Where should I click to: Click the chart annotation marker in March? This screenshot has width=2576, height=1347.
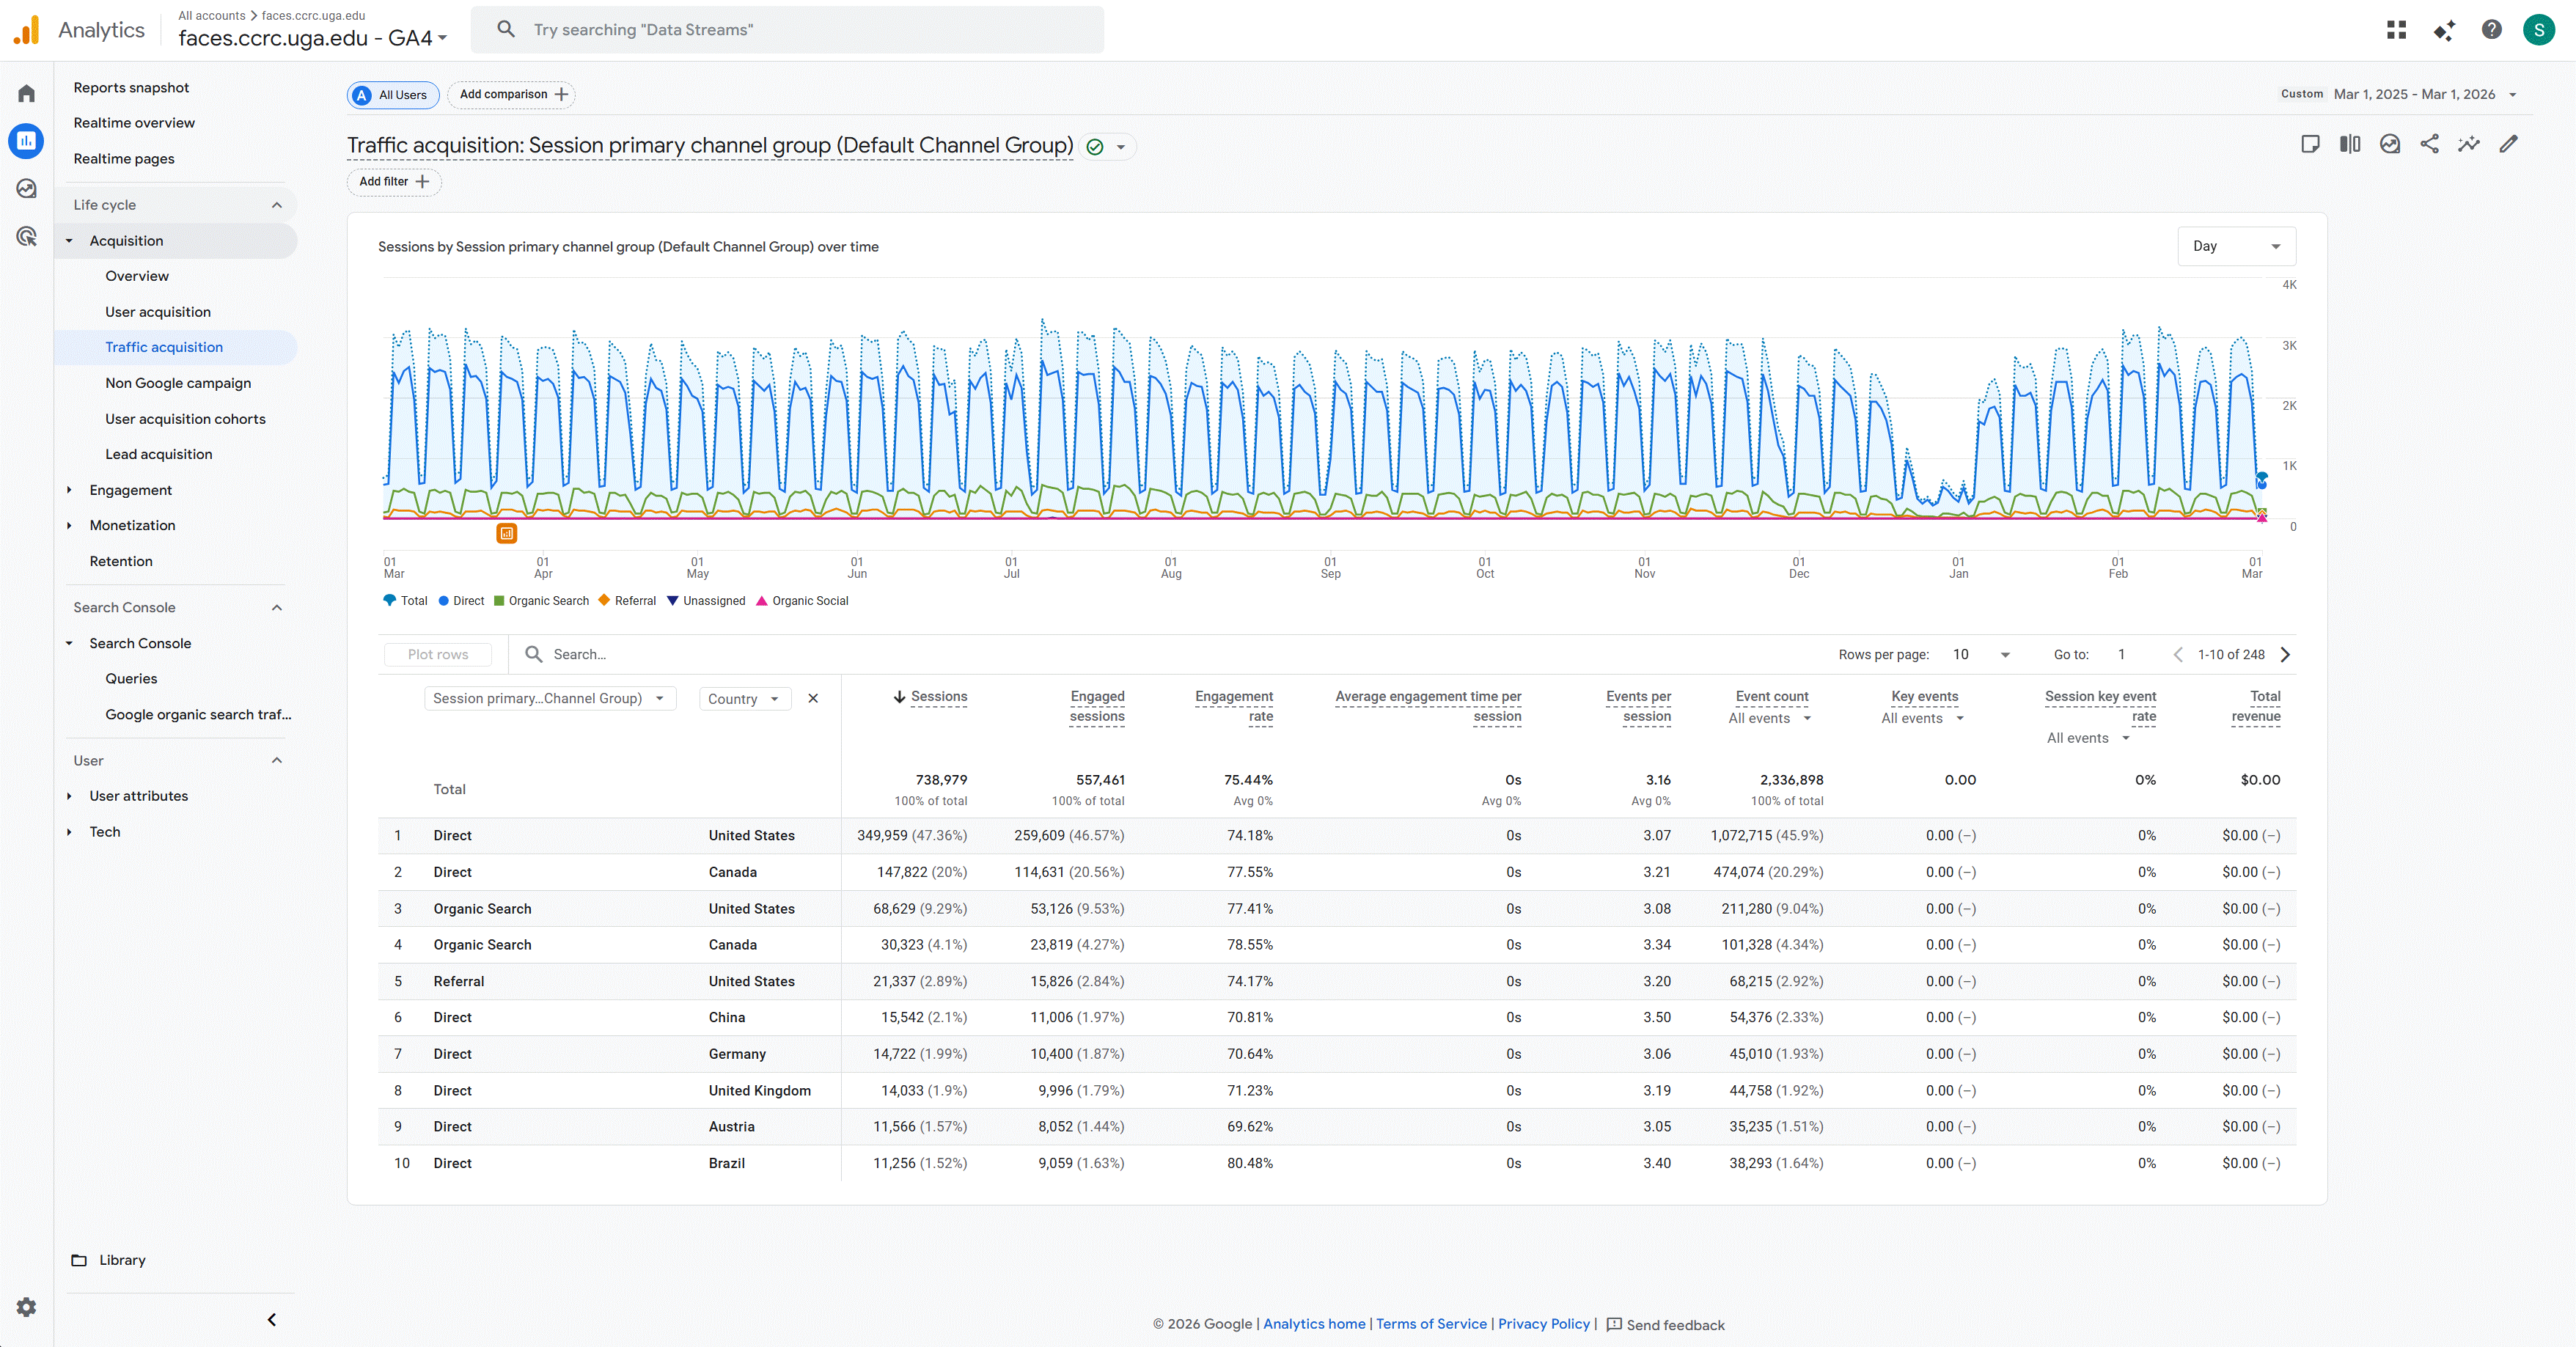pyautogui.click(x=507, y=534)
